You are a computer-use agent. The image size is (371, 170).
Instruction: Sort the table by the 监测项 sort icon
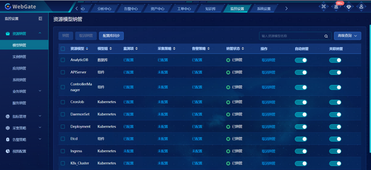[x=136, y=49]
